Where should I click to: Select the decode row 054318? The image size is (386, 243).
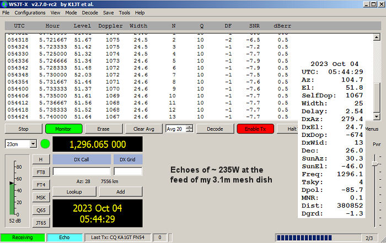(148, 40)
